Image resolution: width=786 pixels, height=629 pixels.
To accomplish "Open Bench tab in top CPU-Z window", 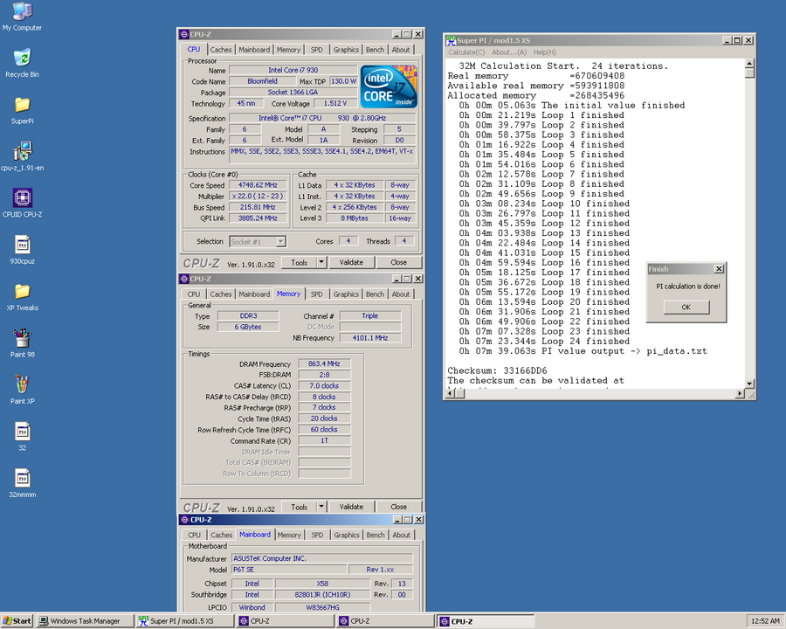I will [375, 50].
